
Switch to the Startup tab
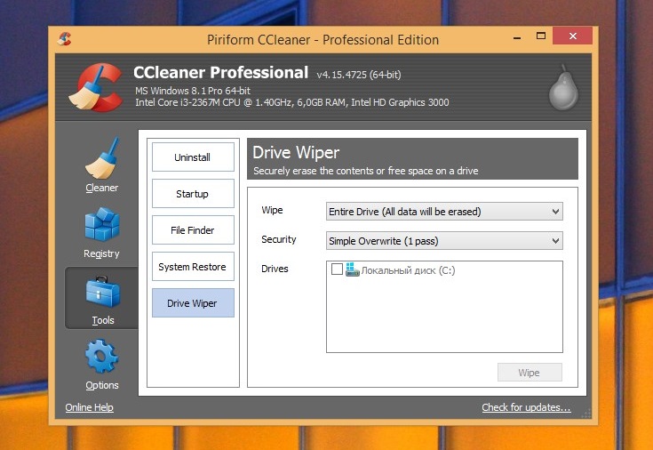click(192, 194)
